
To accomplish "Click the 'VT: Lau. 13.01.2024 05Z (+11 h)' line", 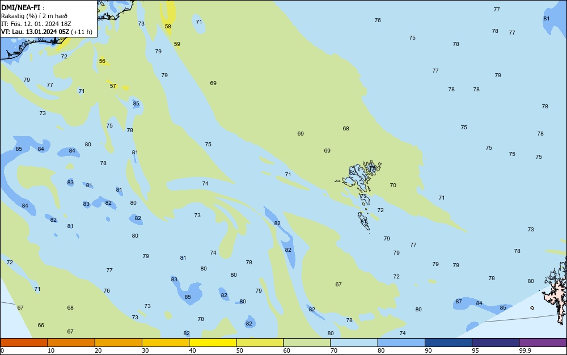I will 46,32.
